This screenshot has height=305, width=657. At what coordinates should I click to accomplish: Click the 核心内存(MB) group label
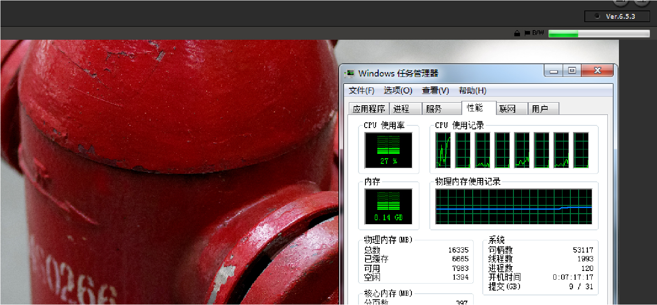click(x=388, y=293)
